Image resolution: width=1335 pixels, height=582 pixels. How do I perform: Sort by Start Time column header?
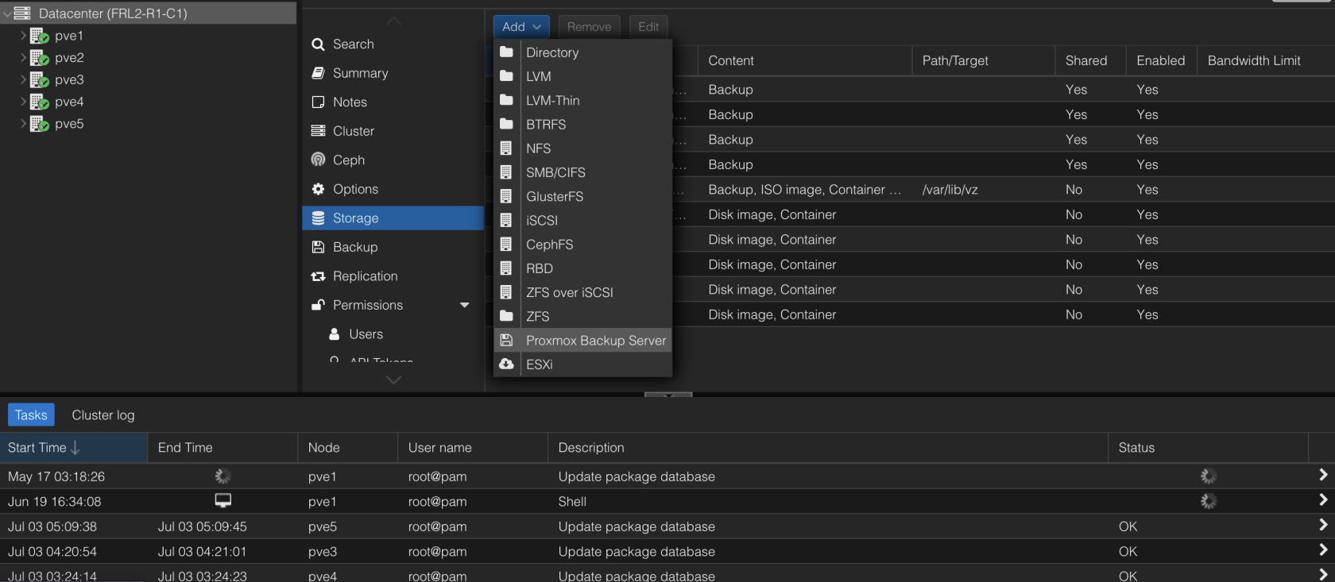point(74,448)
